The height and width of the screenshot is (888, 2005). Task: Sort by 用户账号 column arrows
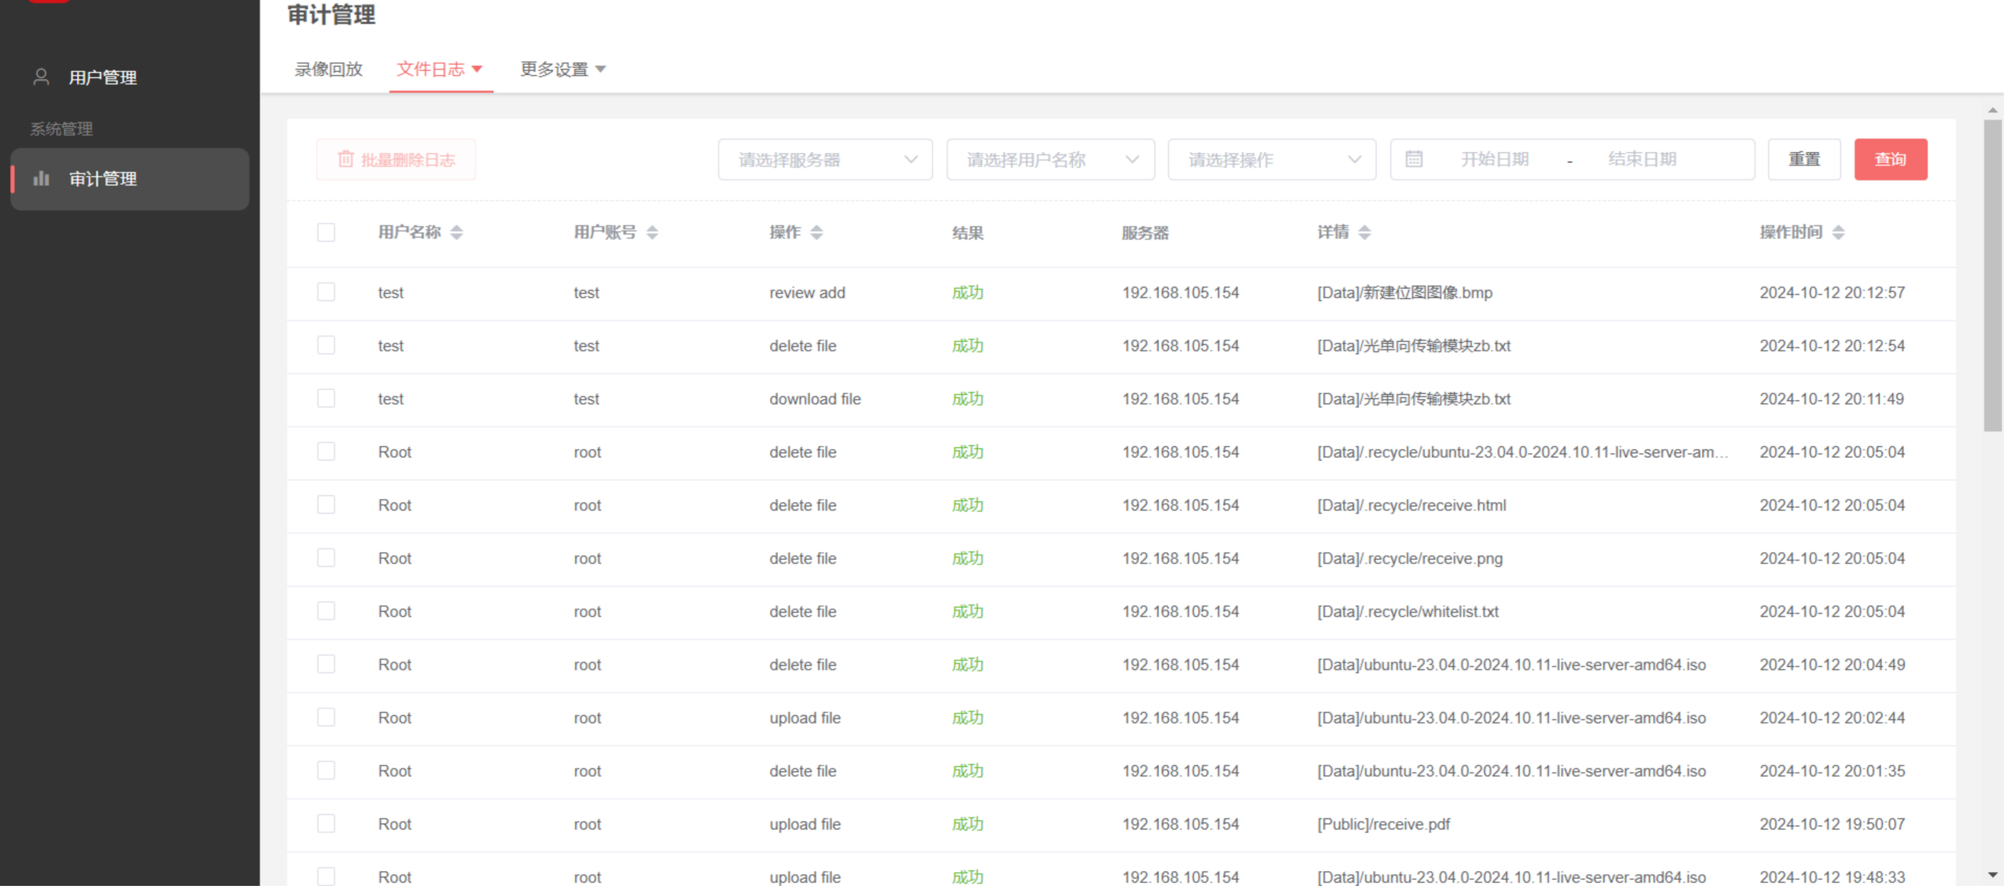(x=652, y=233)
